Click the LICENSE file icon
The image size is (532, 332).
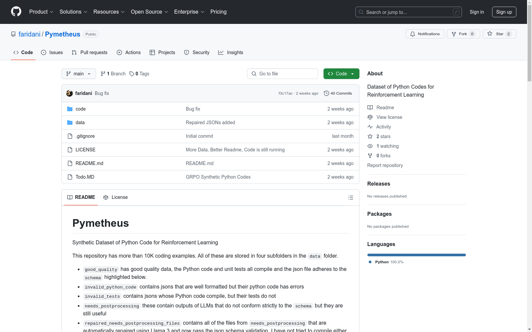pos(70,150)
